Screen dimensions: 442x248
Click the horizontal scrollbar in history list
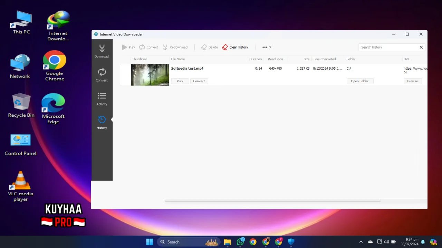[x=273, y=201]
